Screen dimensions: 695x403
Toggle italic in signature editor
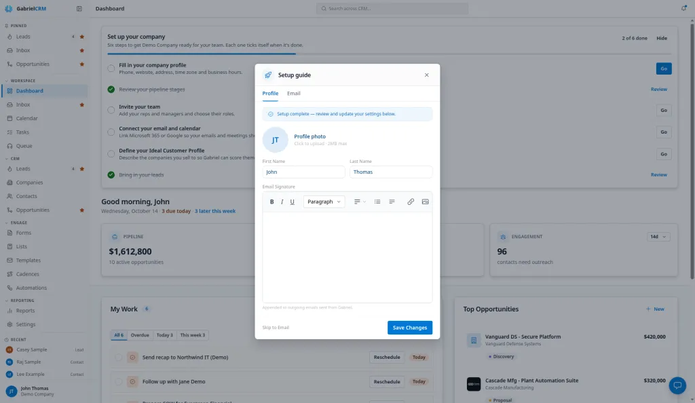pos(282,201)
